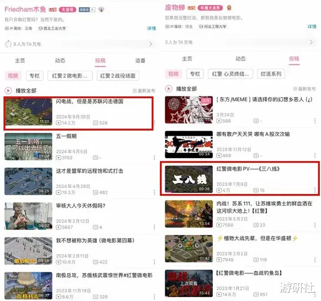Select 烂活系列 filter chip
321x301 pixels.
pyautogui.click(x=271, y=73)
